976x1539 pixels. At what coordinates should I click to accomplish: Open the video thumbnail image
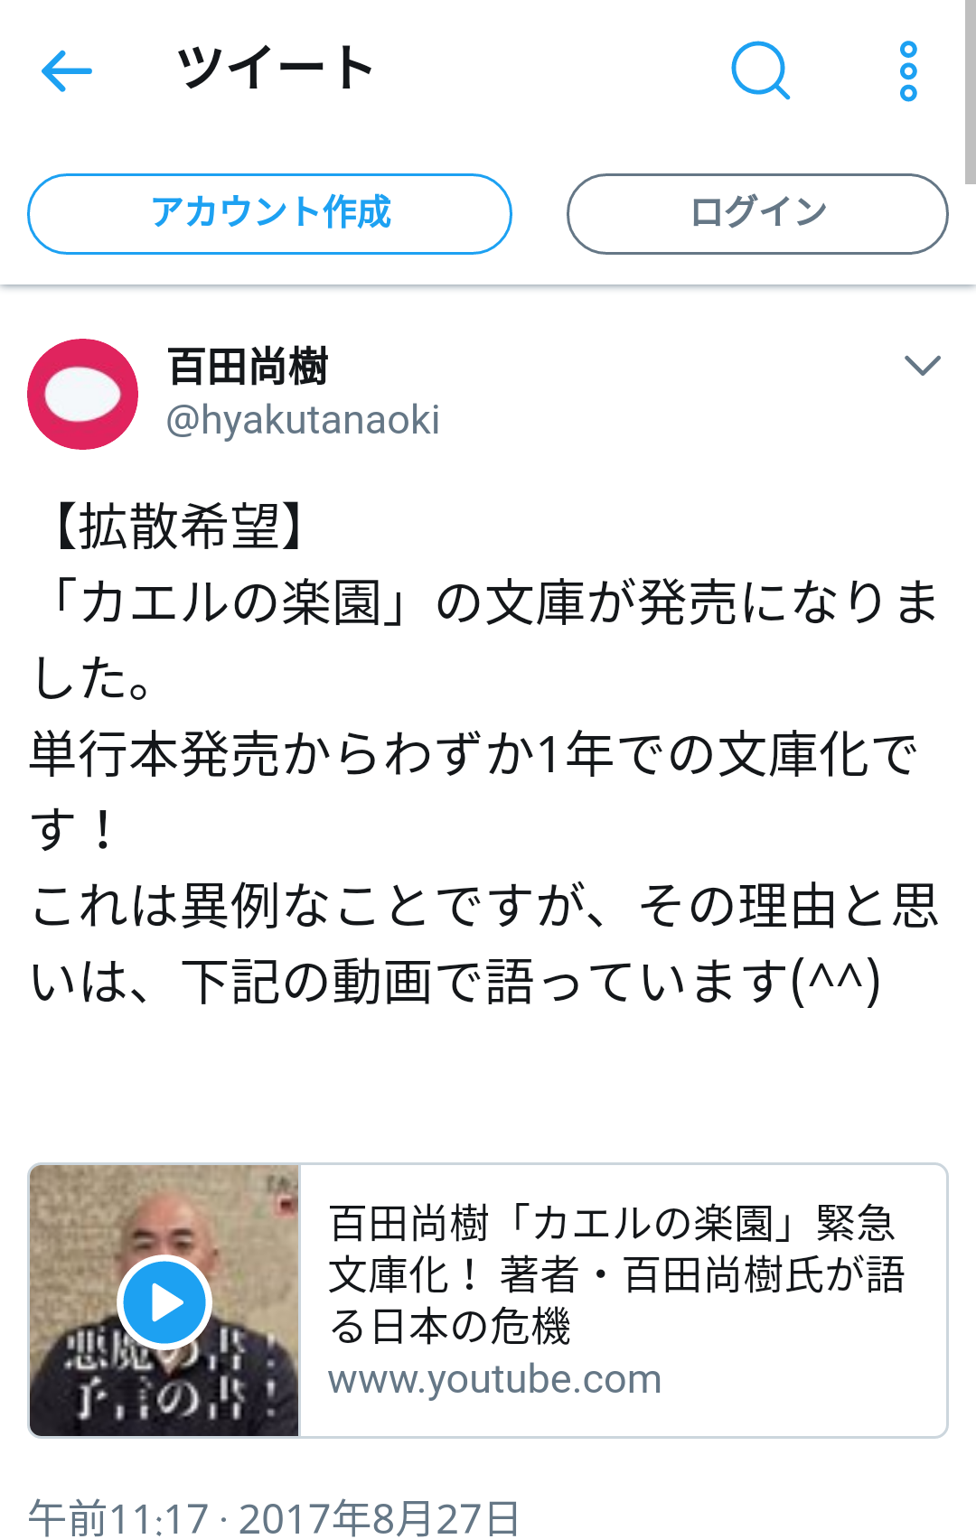[x=164, y=1301]
